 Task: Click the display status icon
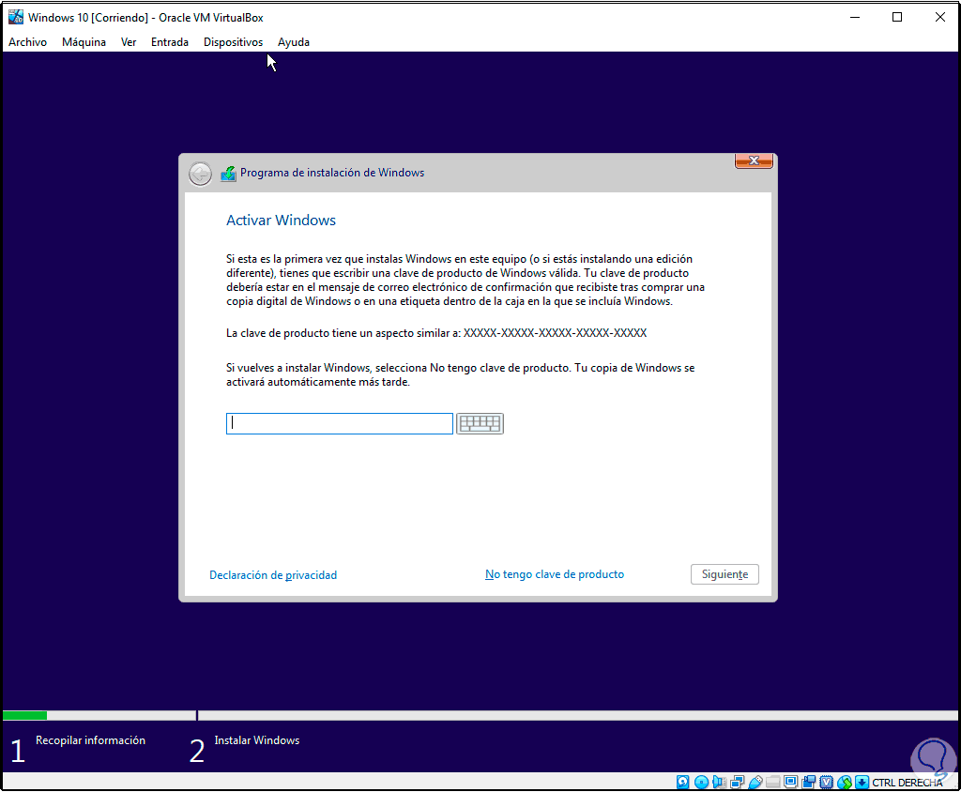(790, 782)
